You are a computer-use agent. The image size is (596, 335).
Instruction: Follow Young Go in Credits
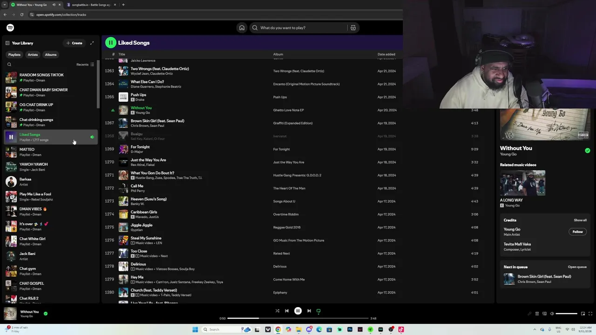pos(577,232)
